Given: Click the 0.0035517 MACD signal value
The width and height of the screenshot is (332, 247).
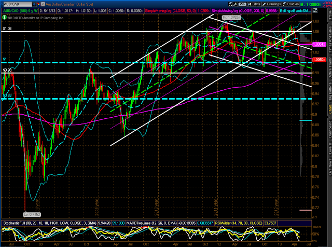Looking at the screenshot, I should [x=205, y=223].
